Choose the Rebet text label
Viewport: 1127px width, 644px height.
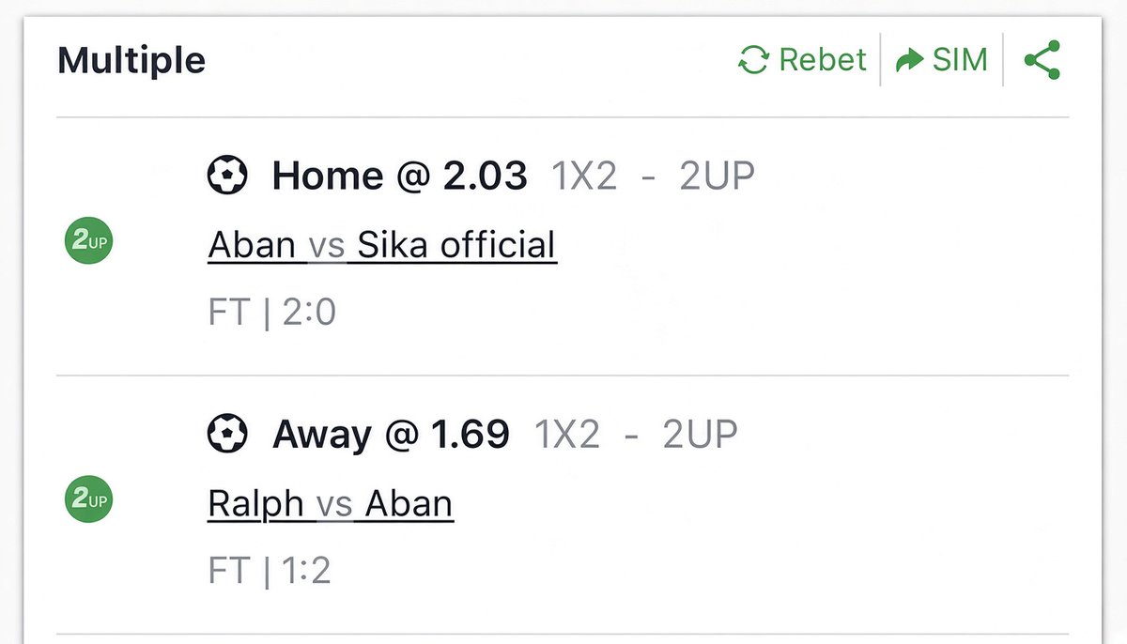point(823,60)
